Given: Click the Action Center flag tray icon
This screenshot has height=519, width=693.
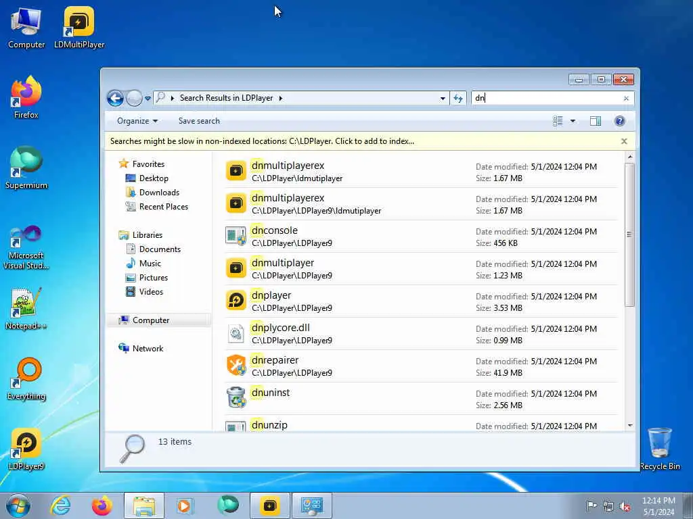Looking at the screenshot, I should pos(591,506).
